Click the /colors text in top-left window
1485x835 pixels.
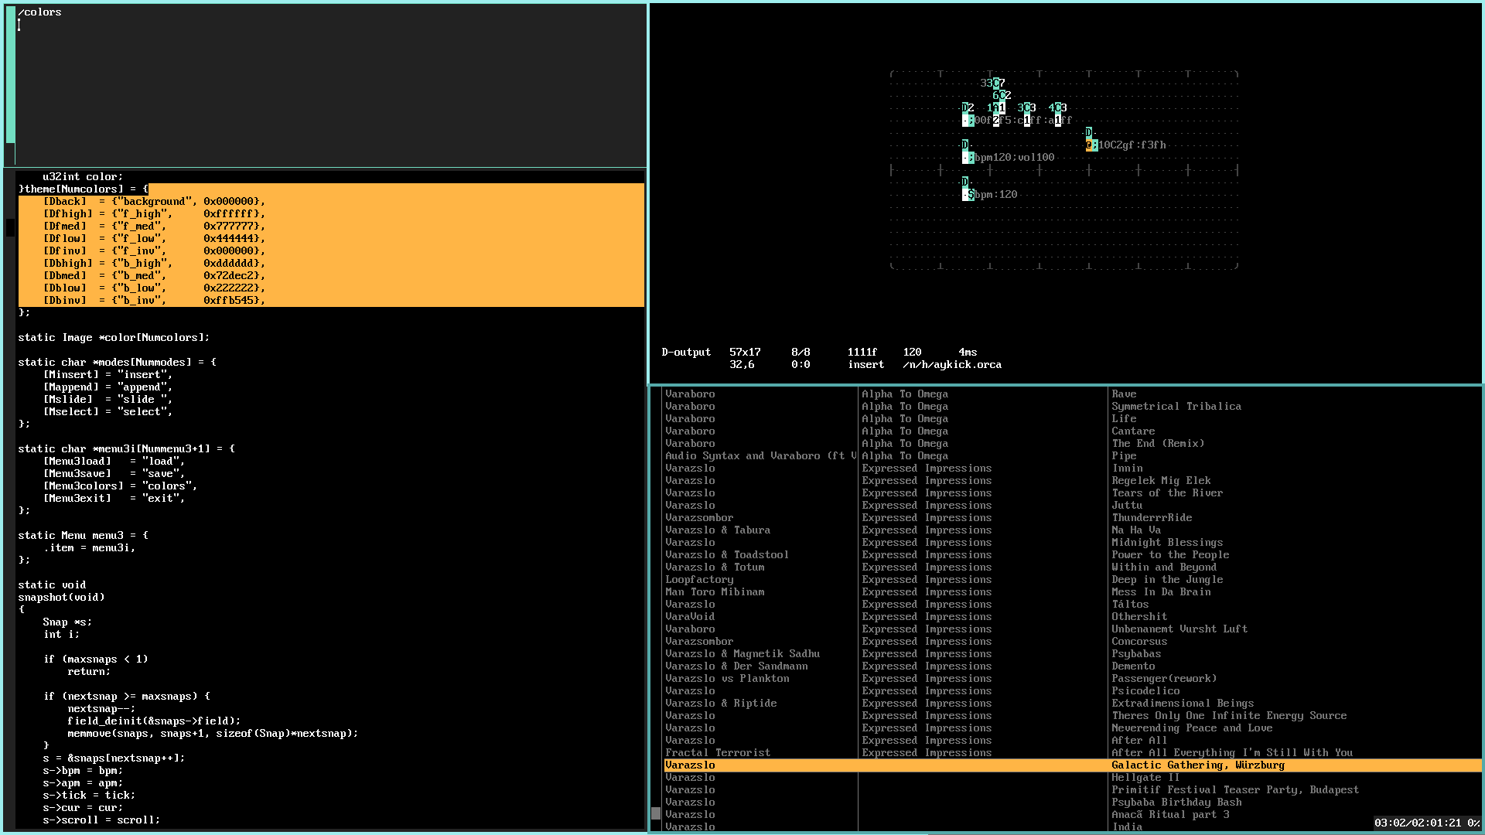pyautogui.click(x=40, y=12)
